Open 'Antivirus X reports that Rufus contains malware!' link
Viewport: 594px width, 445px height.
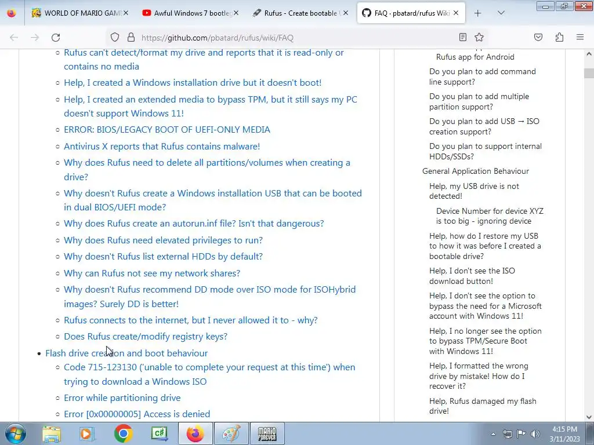[162, 146]
